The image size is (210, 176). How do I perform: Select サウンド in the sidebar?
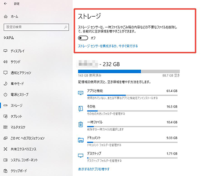tap(15, 62)
